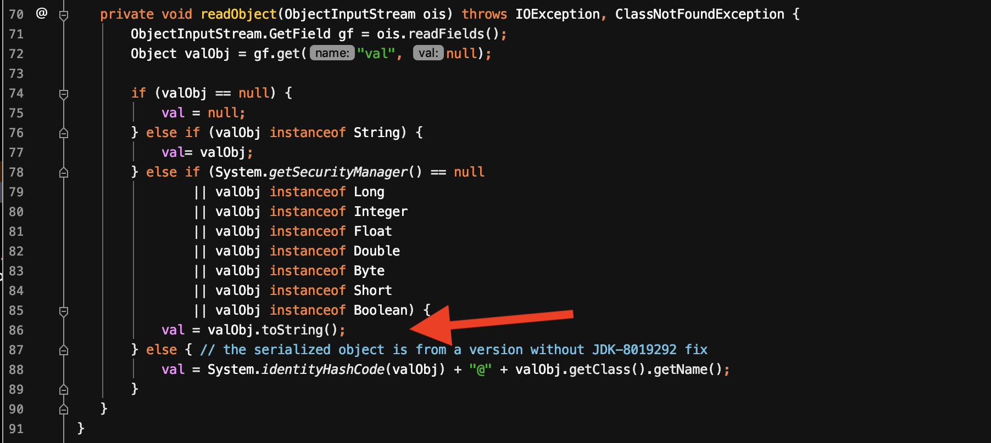
Task: Click the getSecurityManager method call
Action: point(338,172)
